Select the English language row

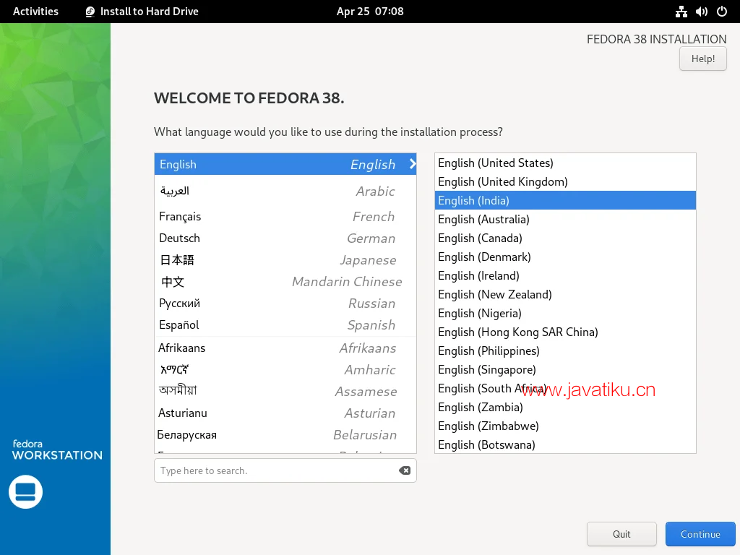click(285, 164)
